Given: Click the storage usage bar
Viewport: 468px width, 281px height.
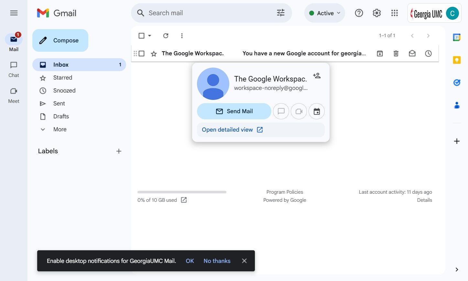Looking at the screenshot, I should point(182,192).
